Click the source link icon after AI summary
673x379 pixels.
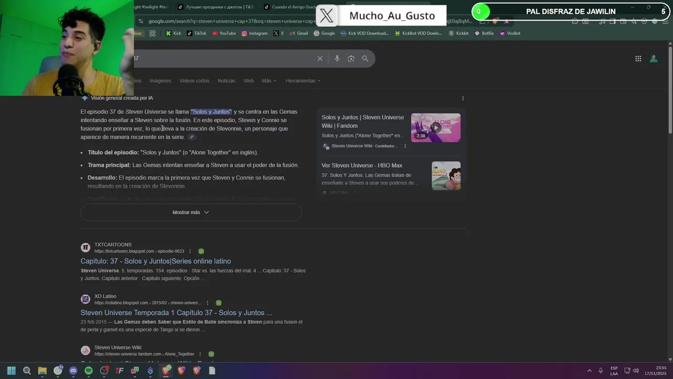(191, 137)
